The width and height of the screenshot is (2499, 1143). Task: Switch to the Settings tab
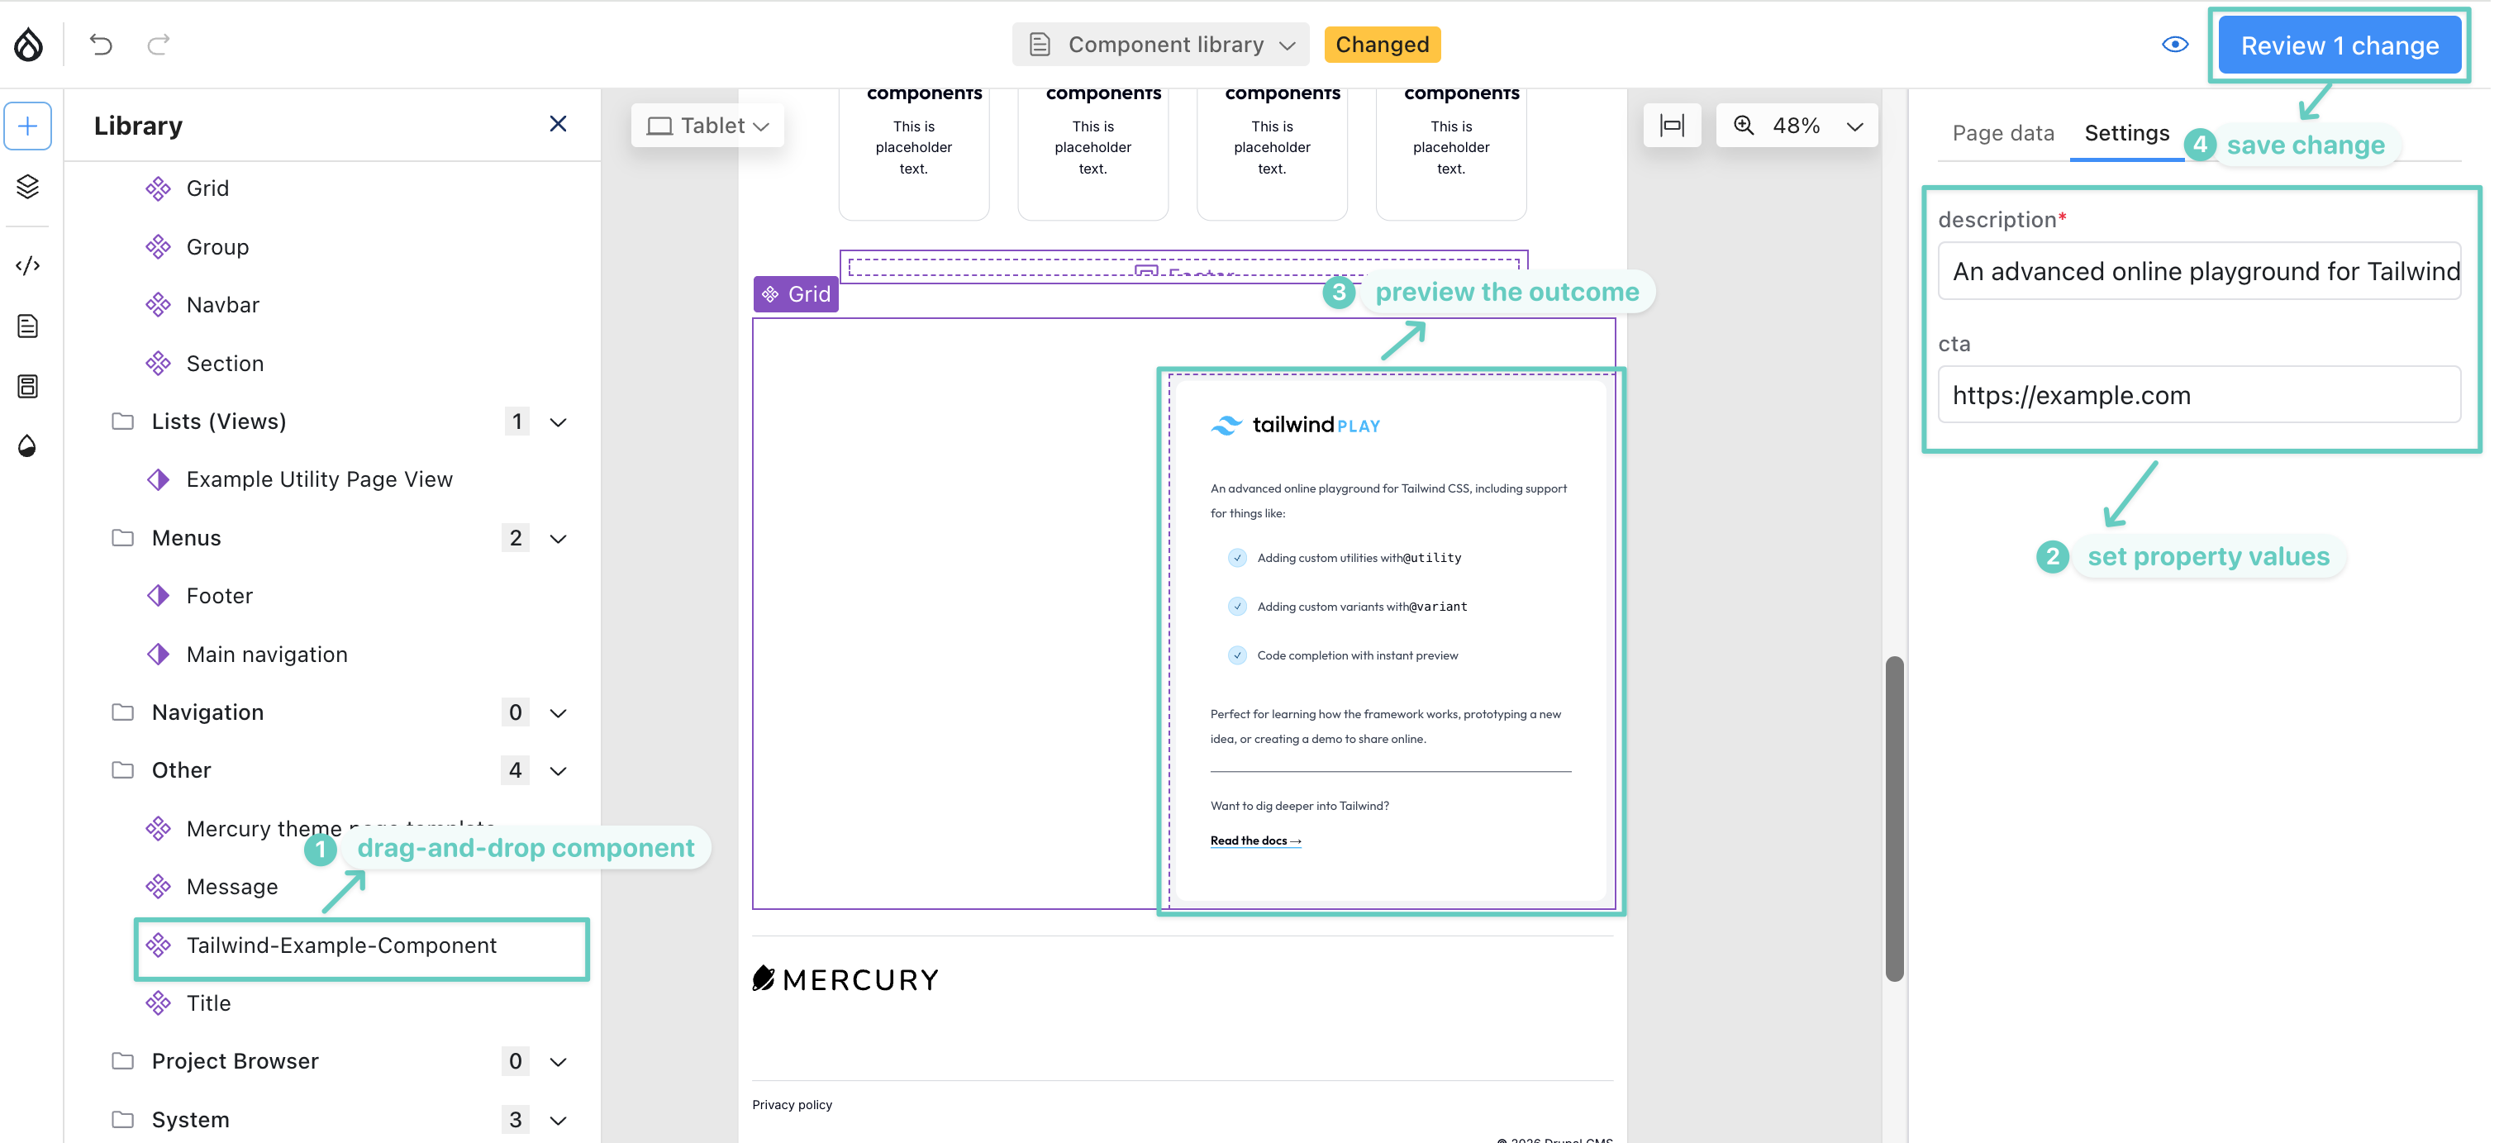tap(2126, 133)
